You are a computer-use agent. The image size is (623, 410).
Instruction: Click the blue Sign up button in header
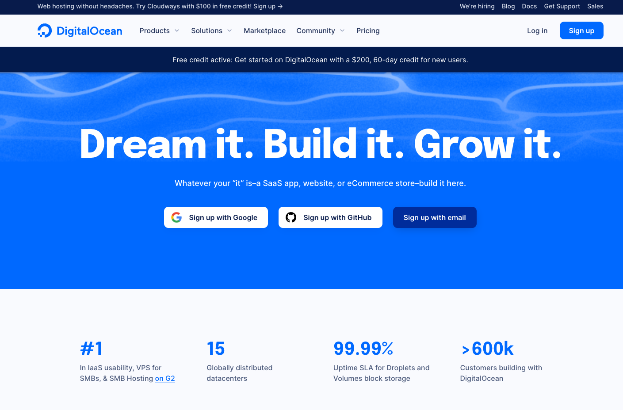(581, 30)
